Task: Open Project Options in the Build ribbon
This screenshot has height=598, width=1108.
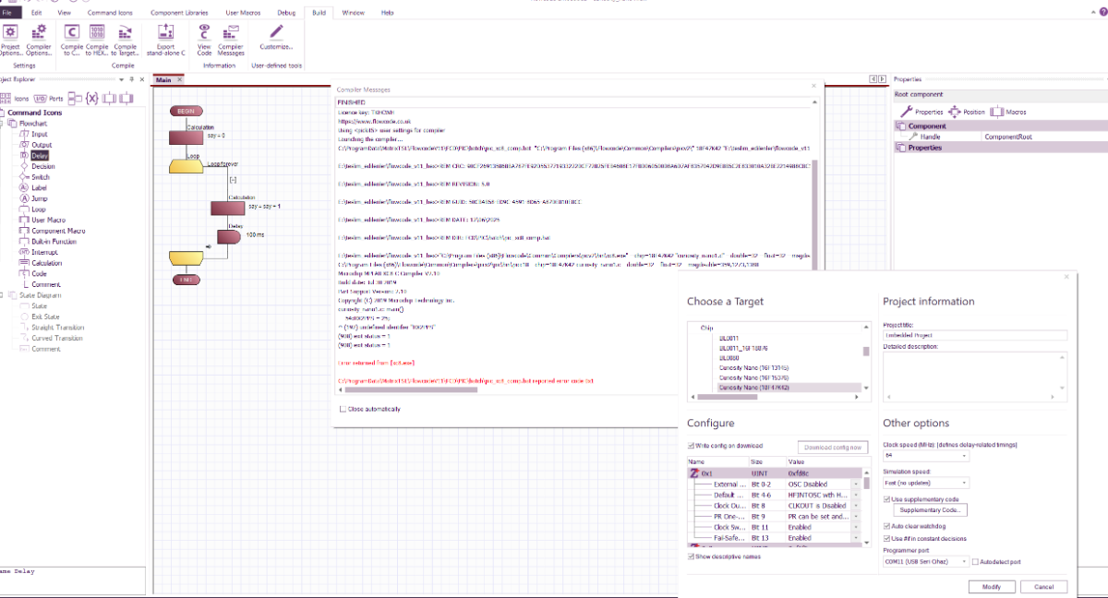Action: tap(11, 39)
